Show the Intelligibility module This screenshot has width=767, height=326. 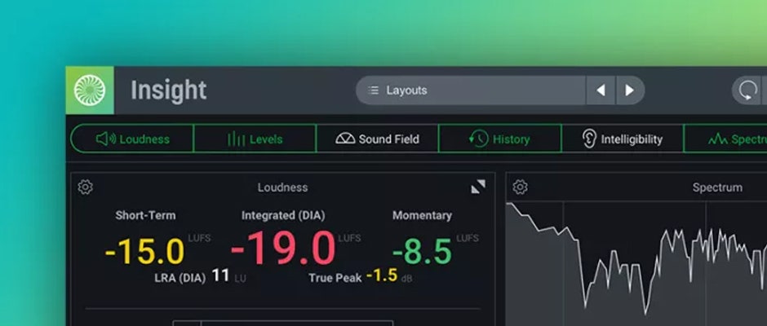pyautogui.click(x=622, y=139)
